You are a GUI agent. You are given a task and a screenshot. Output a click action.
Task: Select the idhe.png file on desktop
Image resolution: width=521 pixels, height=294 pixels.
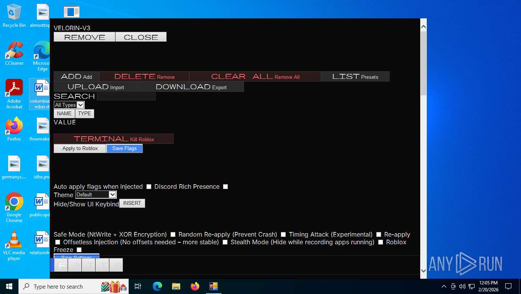(41, 167)
